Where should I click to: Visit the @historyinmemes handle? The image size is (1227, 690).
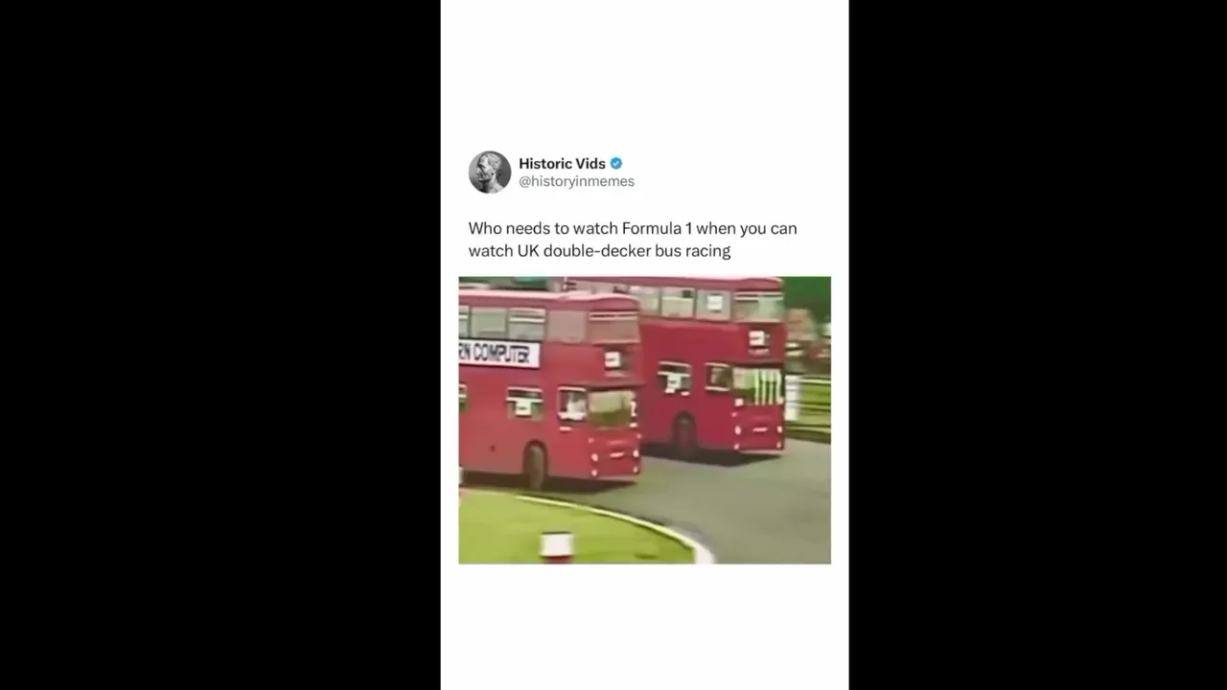[x=576, y=181]
